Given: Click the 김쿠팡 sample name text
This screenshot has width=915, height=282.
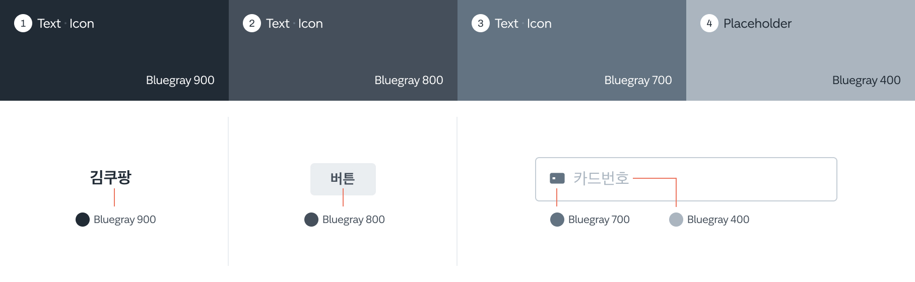Looking at the screenshot, I should [111, 177].
